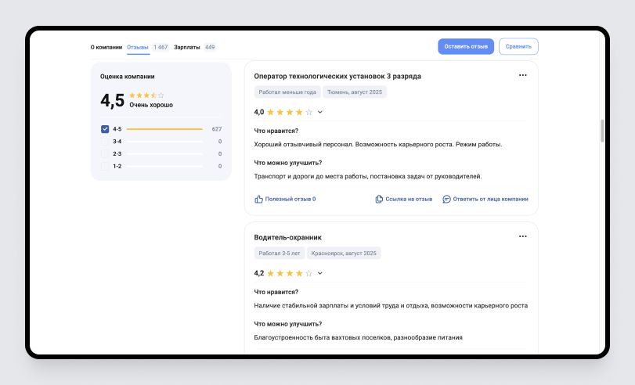Open three-dot menu on Водитель-охранник review
Viewport: 635px width, 385px height.
pyautogui.click(x=522, y=236)
